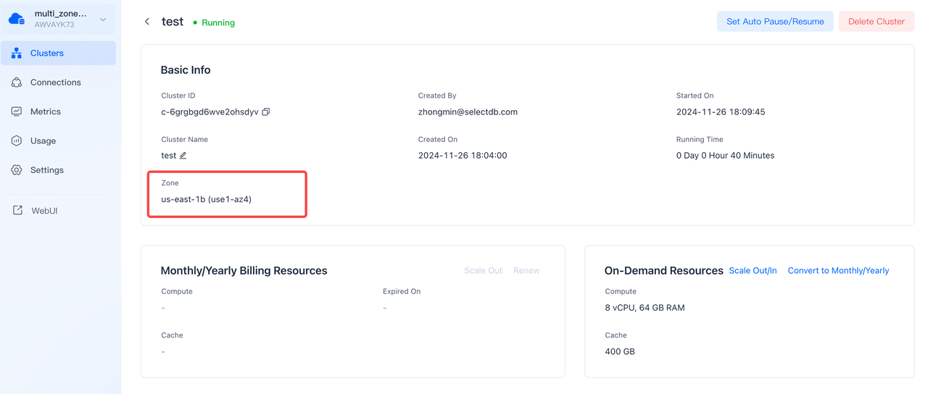Click On-Demand Scale Out/In link
928x394 pixels.
coord(753,271)
